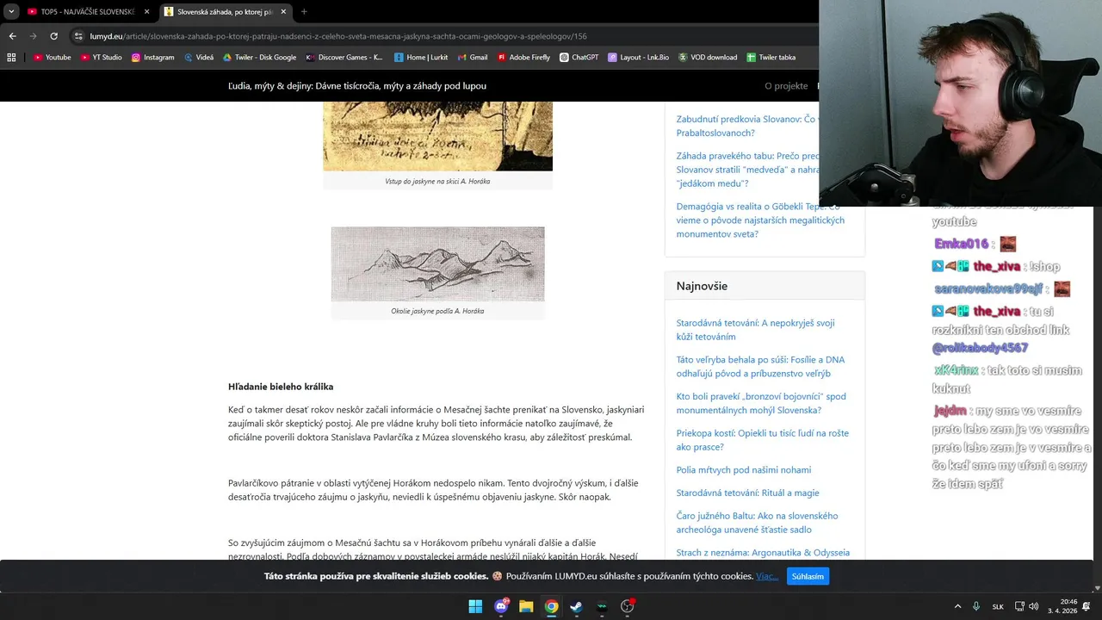Open the ChatGPT bookmark
The width and height of the screenshot is (1102, 620).
click(x=579, y=58)
